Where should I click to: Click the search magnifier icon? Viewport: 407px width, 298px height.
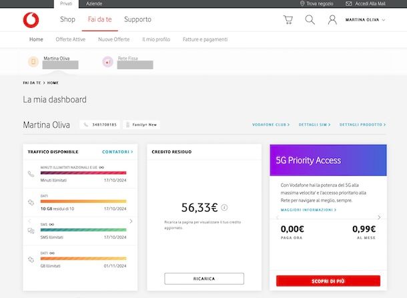310,20
